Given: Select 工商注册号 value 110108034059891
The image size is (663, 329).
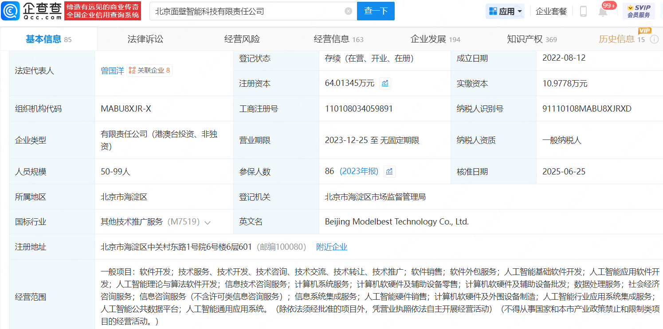Looking at the screenshot, I should (x=359, y=108).
